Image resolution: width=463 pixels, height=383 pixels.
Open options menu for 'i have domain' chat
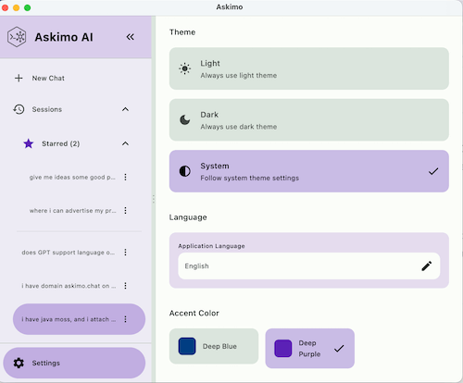tap(125, 286)
